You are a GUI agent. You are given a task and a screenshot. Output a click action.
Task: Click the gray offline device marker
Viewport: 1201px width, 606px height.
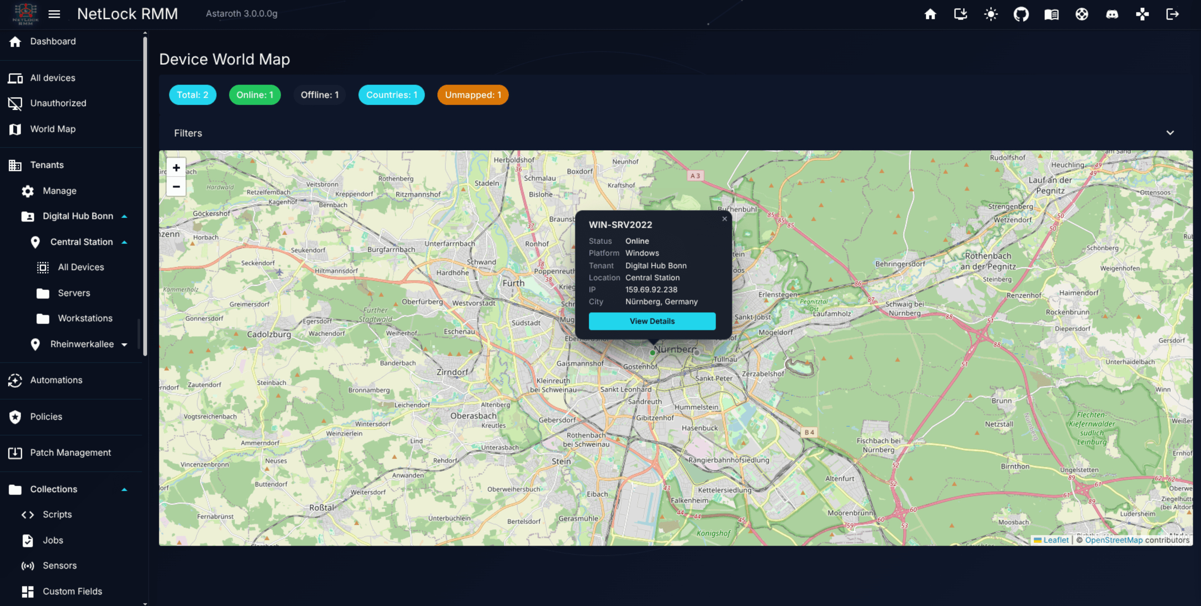coord(696,353)
